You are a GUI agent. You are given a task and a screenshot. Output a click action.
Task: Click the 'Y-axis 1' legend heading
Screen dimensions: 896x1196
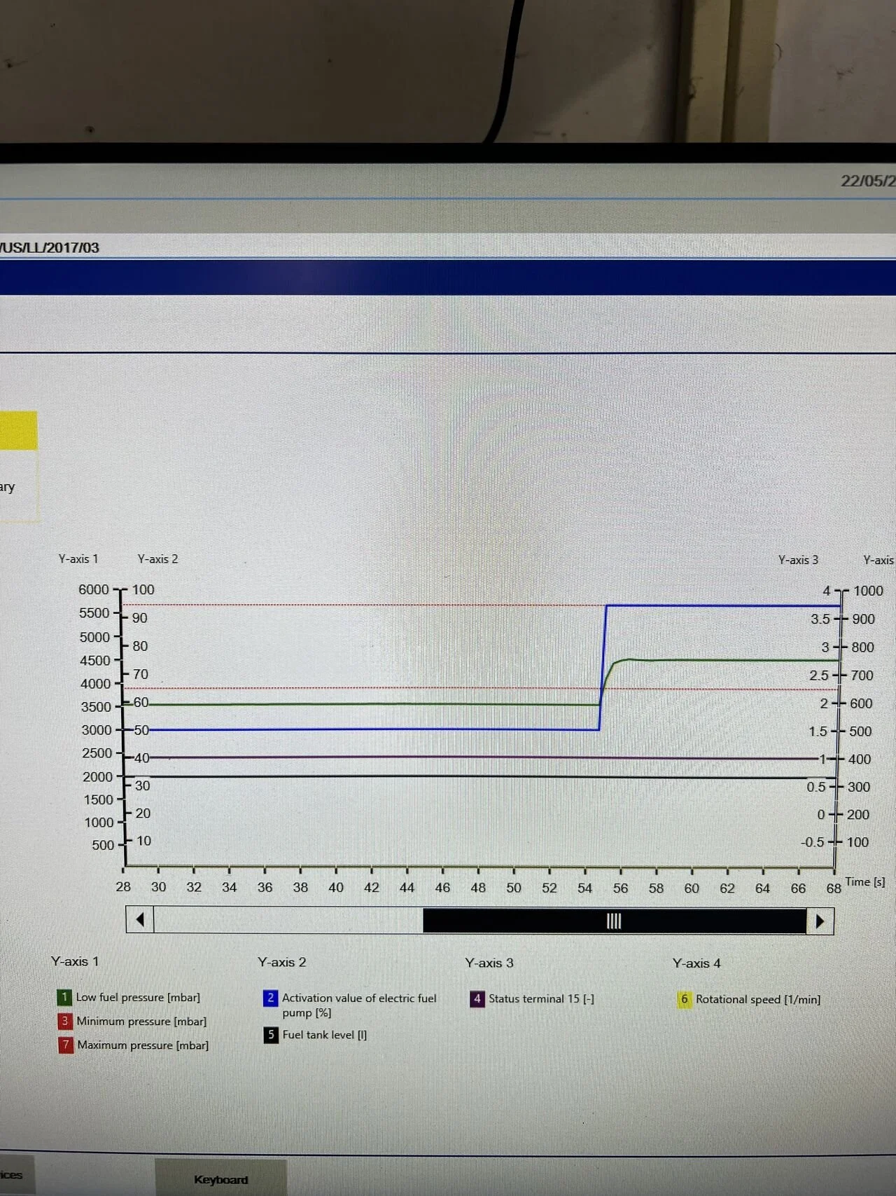(75, 961)
